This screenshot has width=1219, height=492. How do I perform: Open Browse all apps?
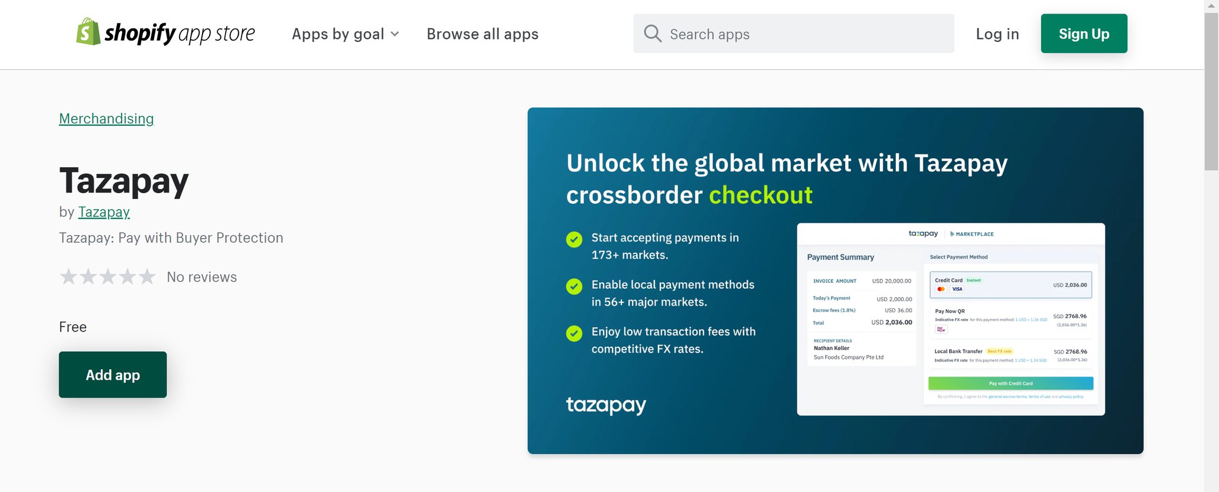[483, 34]
